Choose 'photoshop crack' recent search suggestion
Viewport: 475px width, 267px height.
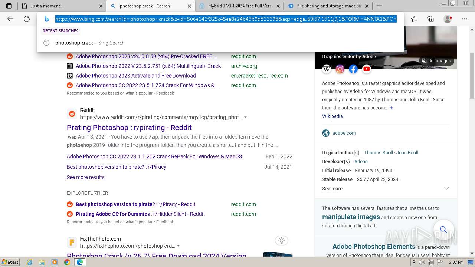(220, 43)
